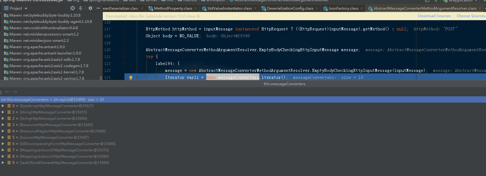Click the intention light bulb on line 124
The width and height of the screenshot is (486, 176).
coord(131,78)
